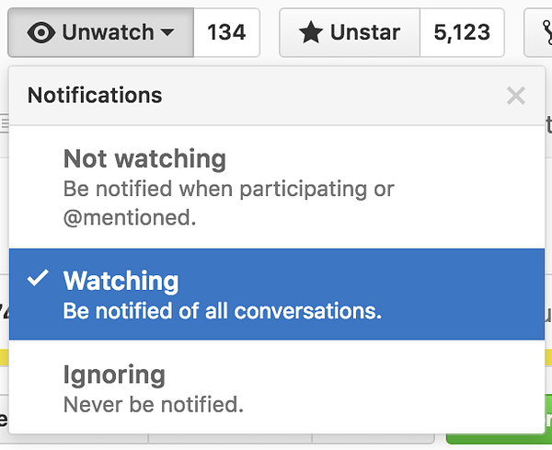
Task: Click the star icon beside Unstar
Action: click(x=311, y=32)
